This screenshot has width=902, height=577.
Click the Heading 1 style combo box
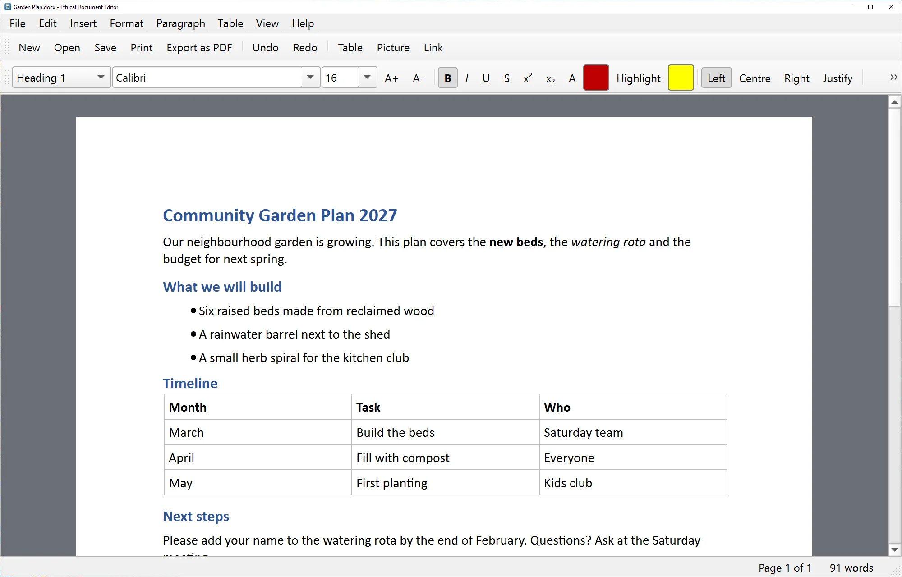coord(61,78)
